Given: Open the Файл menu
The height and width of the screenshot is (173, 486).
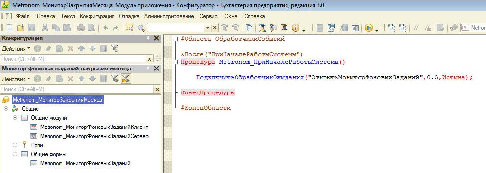Looking at the screenshot, I should 23,16.
